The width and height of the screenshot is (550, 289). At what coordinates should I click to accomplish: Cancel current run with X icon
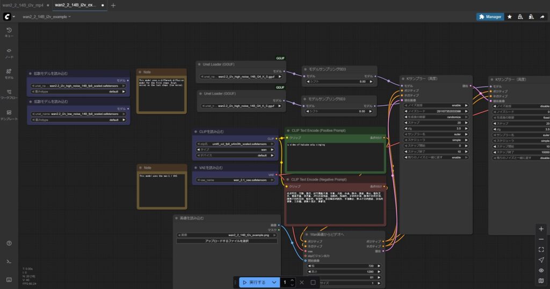[x=302, y=283]
